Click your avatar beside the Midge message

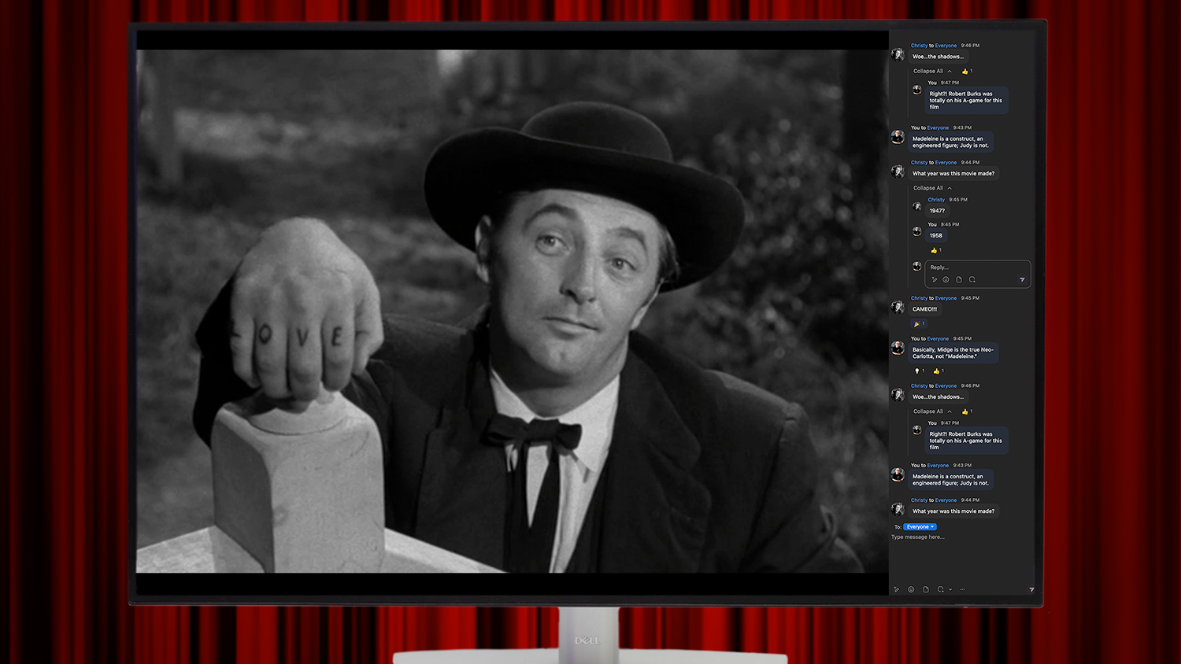[898, 348]
